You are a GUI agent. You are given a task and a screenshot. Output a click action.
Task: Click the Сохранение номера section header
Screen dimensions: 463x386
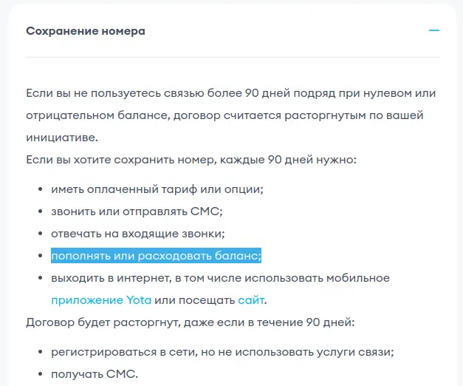86,31
